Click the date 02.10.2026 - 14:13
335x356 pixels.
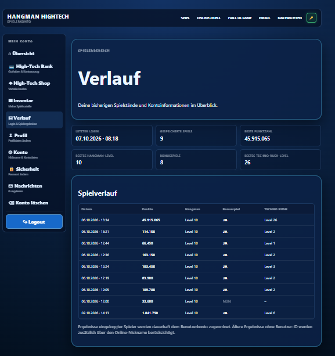coord(95,313)
